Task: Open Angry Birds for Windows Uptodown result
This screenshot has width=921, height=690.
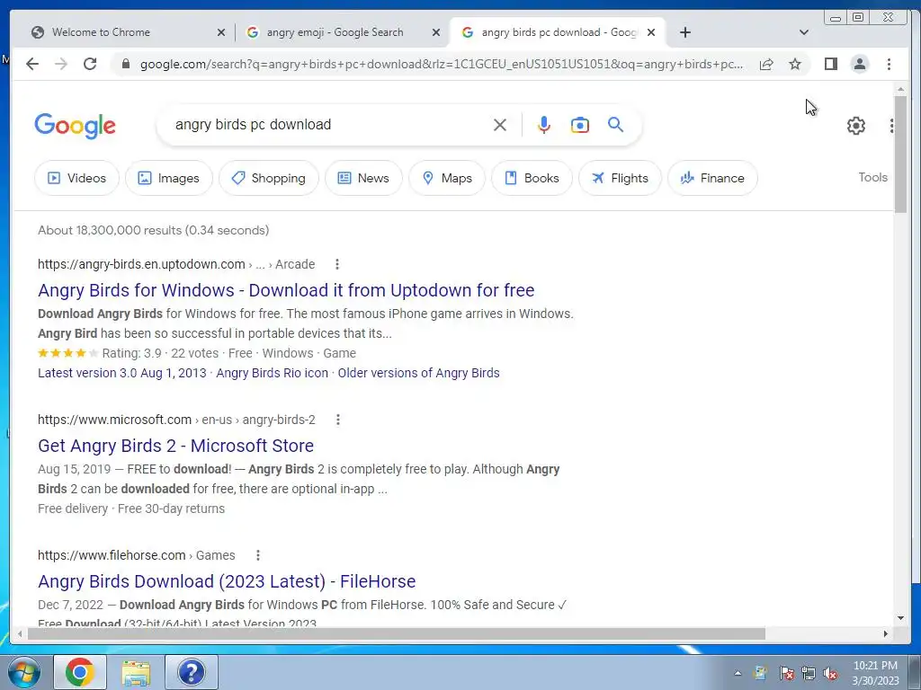Action: [286, 290]
